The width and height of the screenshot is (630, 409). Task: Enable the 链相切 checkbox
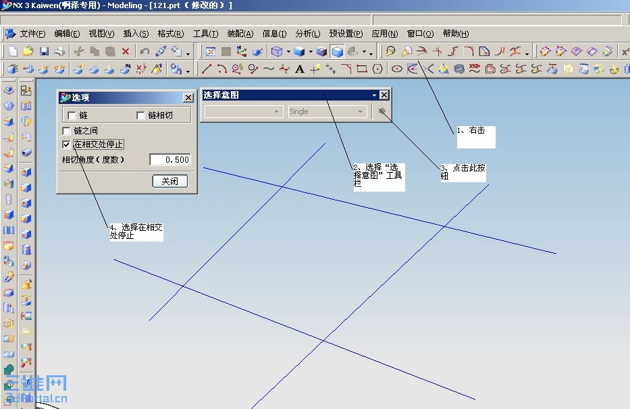click(140, 115)
